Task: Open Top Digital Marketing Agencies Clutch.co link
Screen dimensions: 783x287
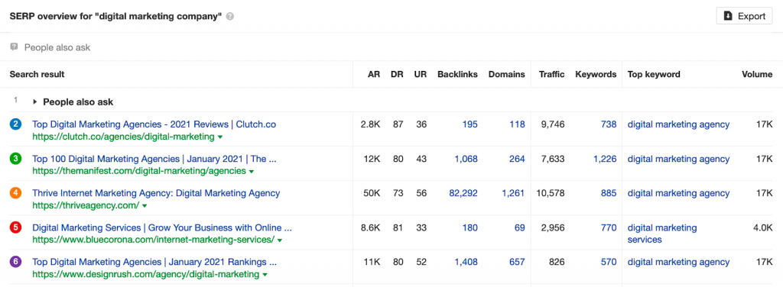Action: (154, 124)
